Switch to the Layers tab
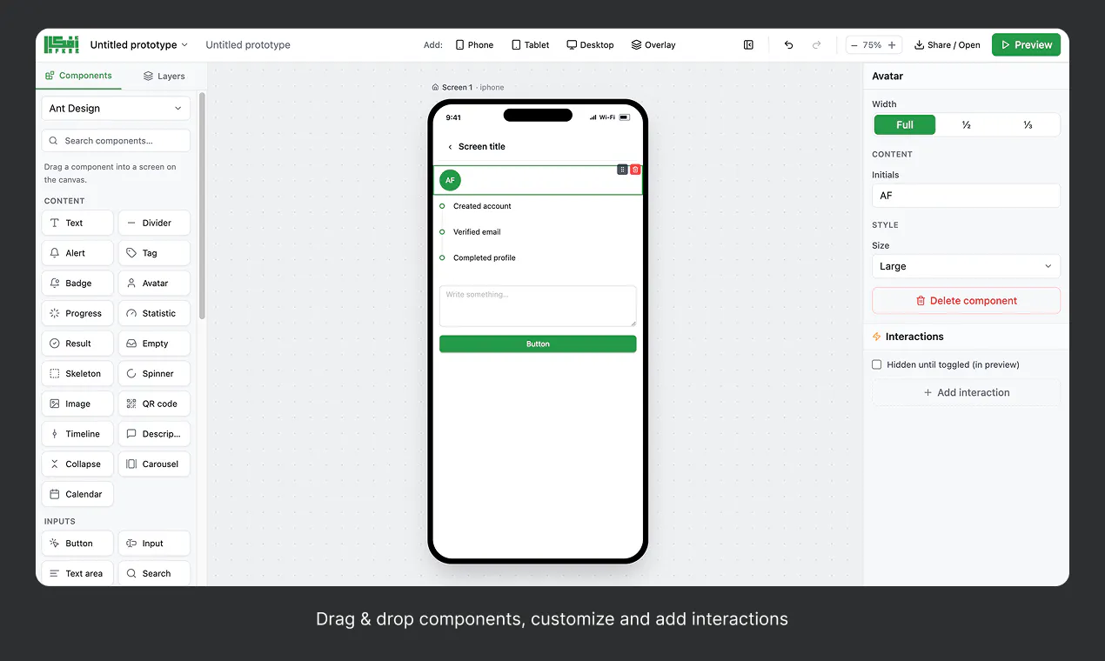Viewport: 1105px width, 661px height. (x=164, y=76)
